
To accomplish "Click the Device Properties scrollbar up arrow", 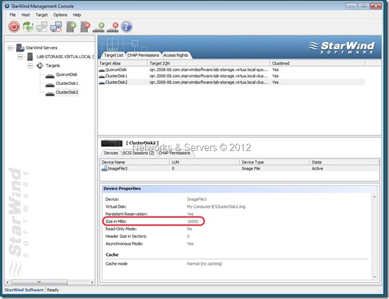I will click(x=374, y=197).
